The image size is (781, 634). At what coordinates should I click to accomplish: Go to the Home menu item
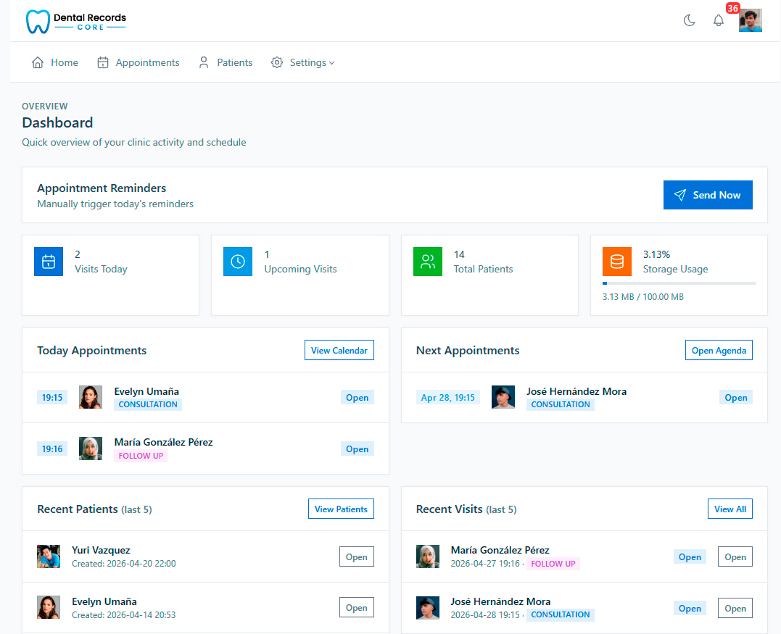[65, 62]
